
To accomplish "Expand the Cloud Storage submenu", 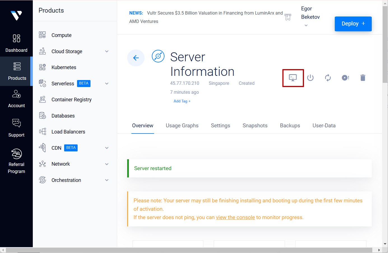I will (x=107, y=51).
